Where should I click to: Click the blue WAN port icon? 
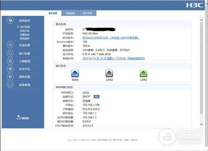click(x=75, y=73)
